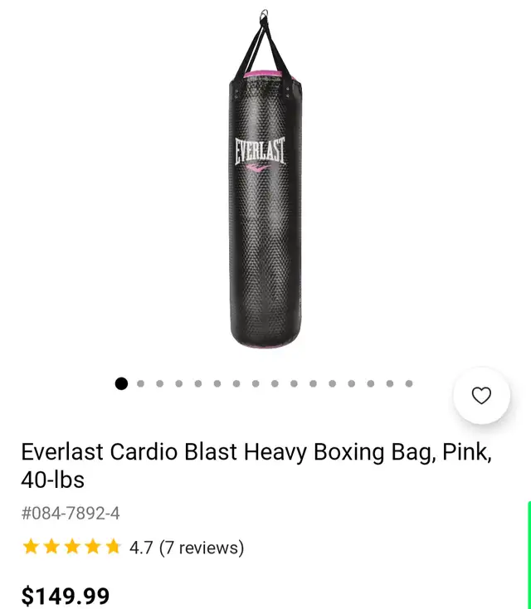Open the Everlast boxing bag product image
This screenshot has height=609, width=531.
point(265,178)
